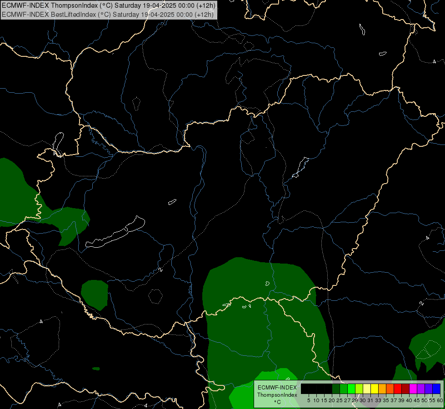Image resolution: width=445 pixels, height=409 pixels.
Task: Click the legend label 'ECMWF-INDEX'
Action: 277,388
